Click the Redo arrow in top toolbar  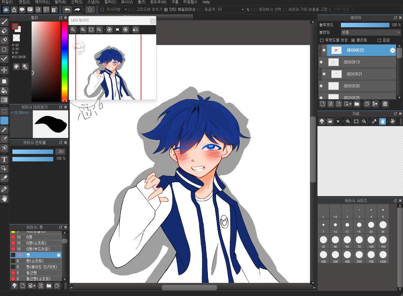coord(77,10)
